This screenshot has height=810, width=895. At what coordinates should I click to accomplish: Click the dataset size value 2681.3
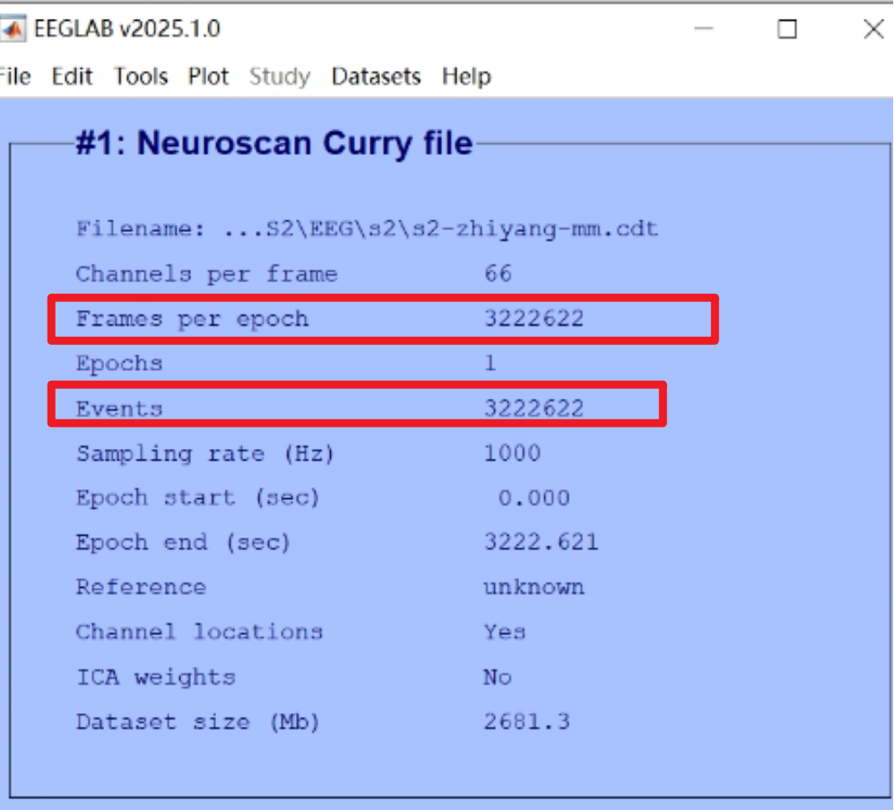526,722
